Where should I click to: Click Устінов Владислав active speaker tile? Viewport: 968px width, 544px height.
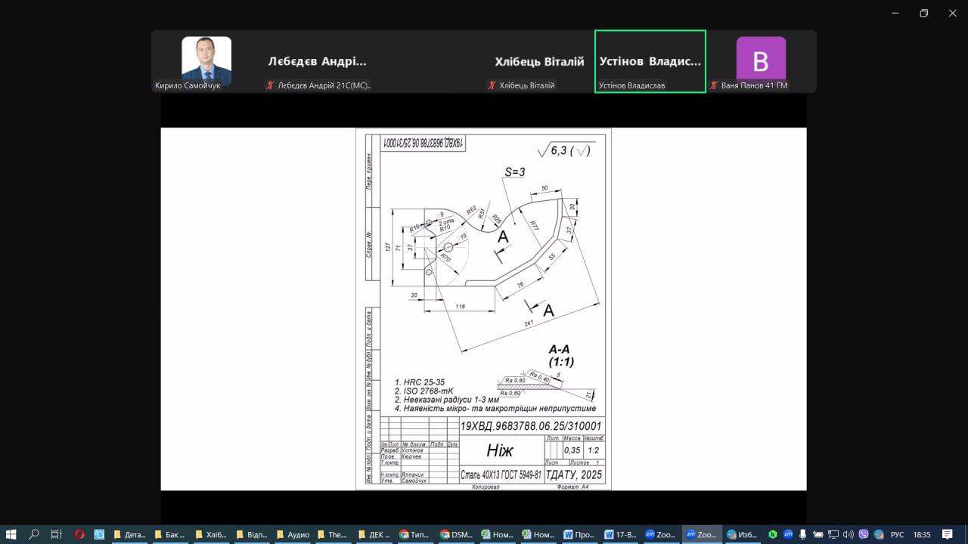(x=650, y=62)
